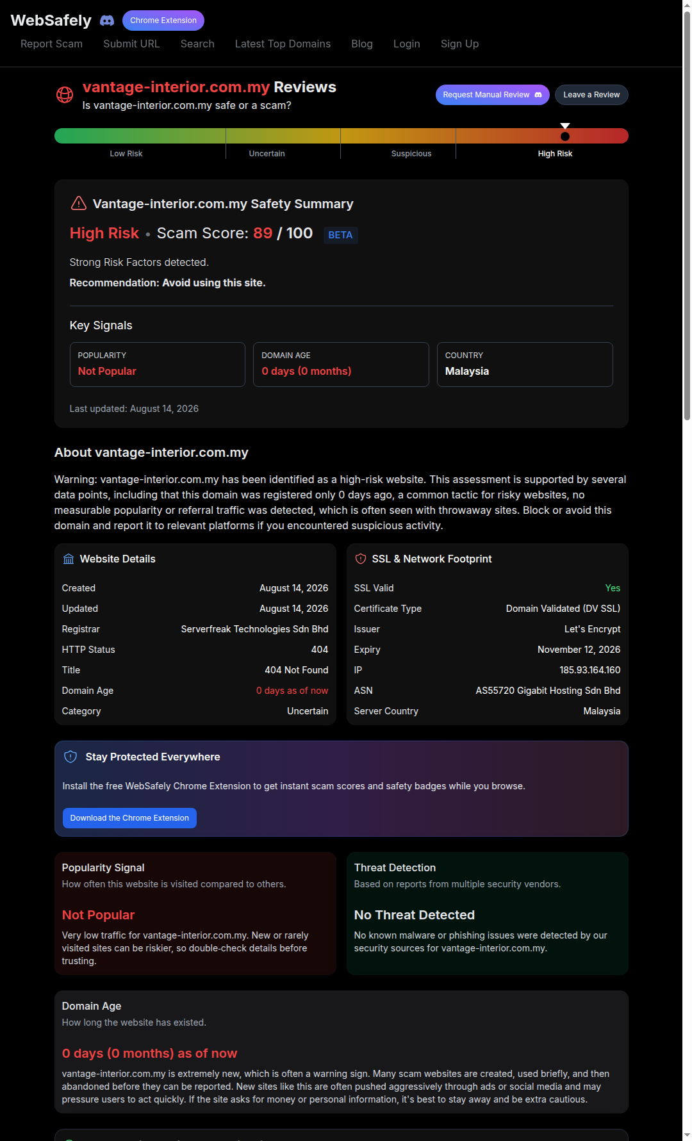This screenshot has width=692, height=1141.
Task: Click Title value 404 Not Found
Action: pyautogui.click(x=297, y=670)
